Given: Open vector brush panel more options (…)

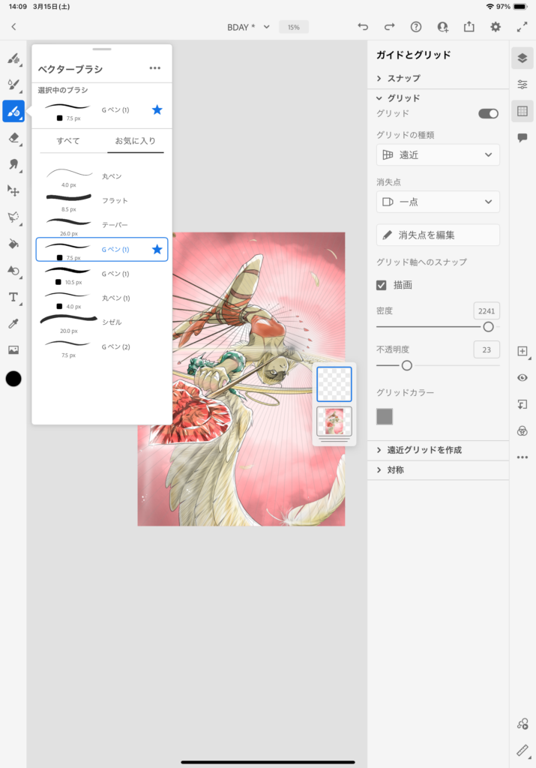Looking at the screenshot, I should coord(154,68).
